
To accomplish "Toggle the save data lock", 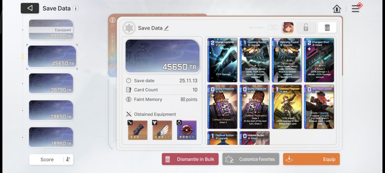I will pyautogui.click(x=306, y=28).
